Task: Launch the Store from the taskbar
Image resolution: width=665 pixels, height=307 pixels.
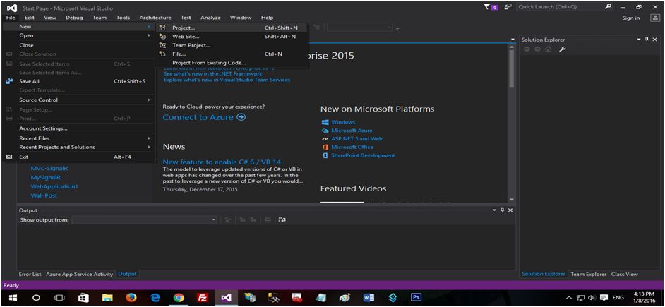Action: (x=83, y=298)
